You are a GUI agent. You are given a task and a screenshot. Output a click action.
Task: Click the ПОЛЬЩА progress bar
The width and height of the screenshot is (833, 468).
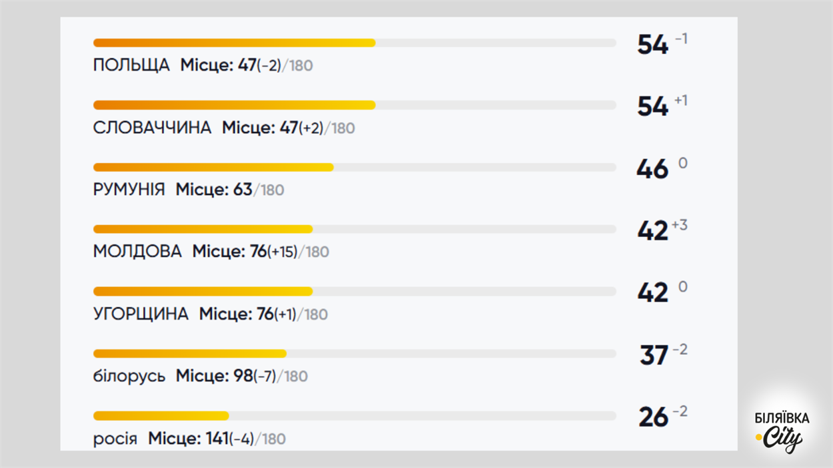(355, 43)
